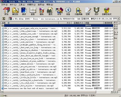The image size is (121, 97).
Task: Go up one folder level button
Action: [4, 19]
